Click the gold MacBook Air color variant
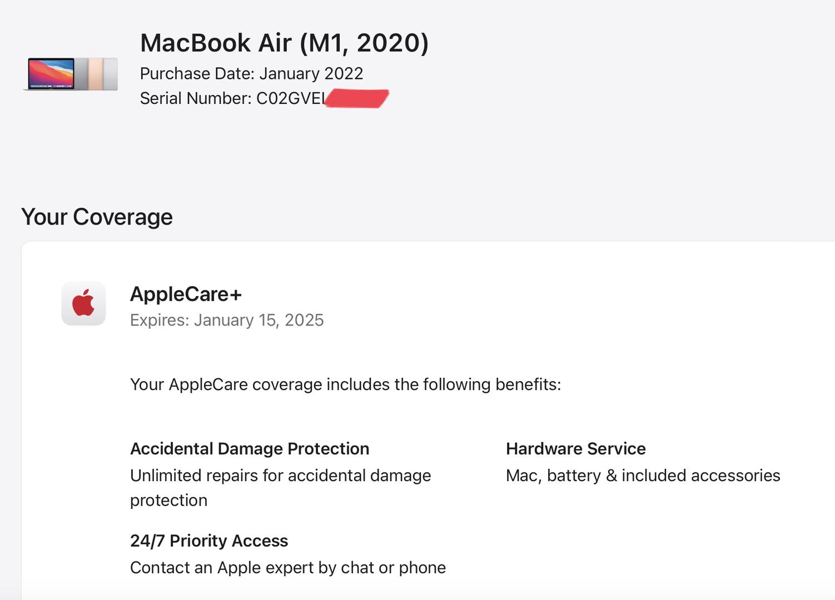Screen dimensions: 835x600 point(95,73)
